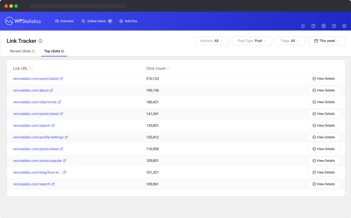Image resolution: width=351 pixels, height=218 pixels.
Task: View Details for the posts/popular link
Action: coord(324,161)
